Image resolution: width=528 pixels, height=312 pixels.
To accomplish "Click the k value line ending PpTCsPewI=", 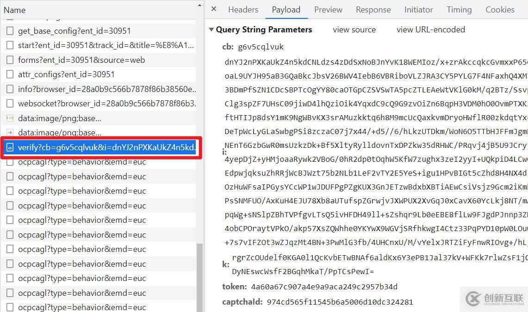I will coord(303,272).
